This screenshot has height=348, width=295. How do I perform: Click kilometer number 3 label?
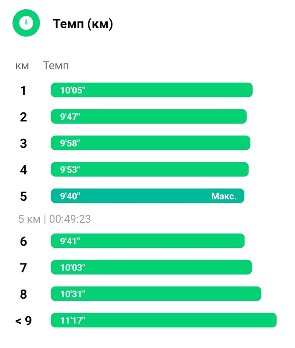click(23, 143)
